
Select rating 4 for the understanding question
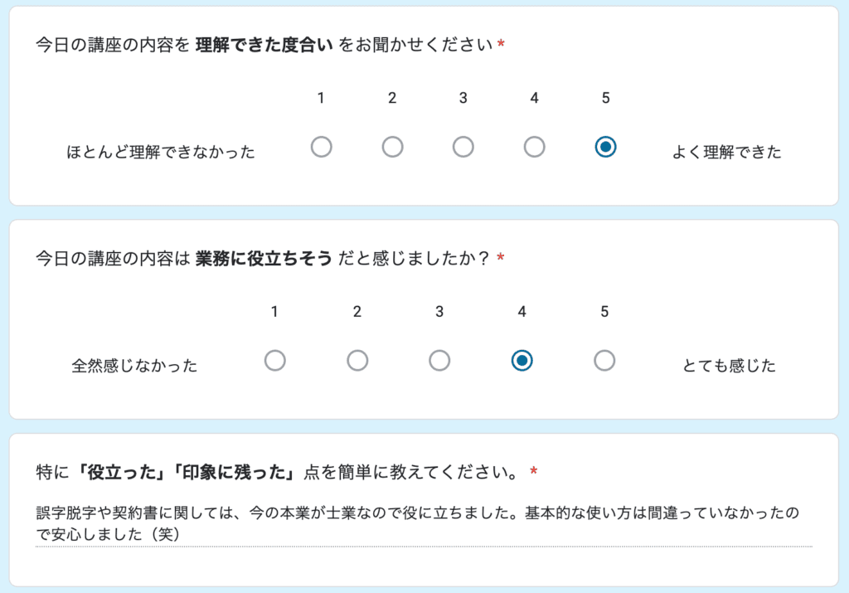[x=535, y=147]
